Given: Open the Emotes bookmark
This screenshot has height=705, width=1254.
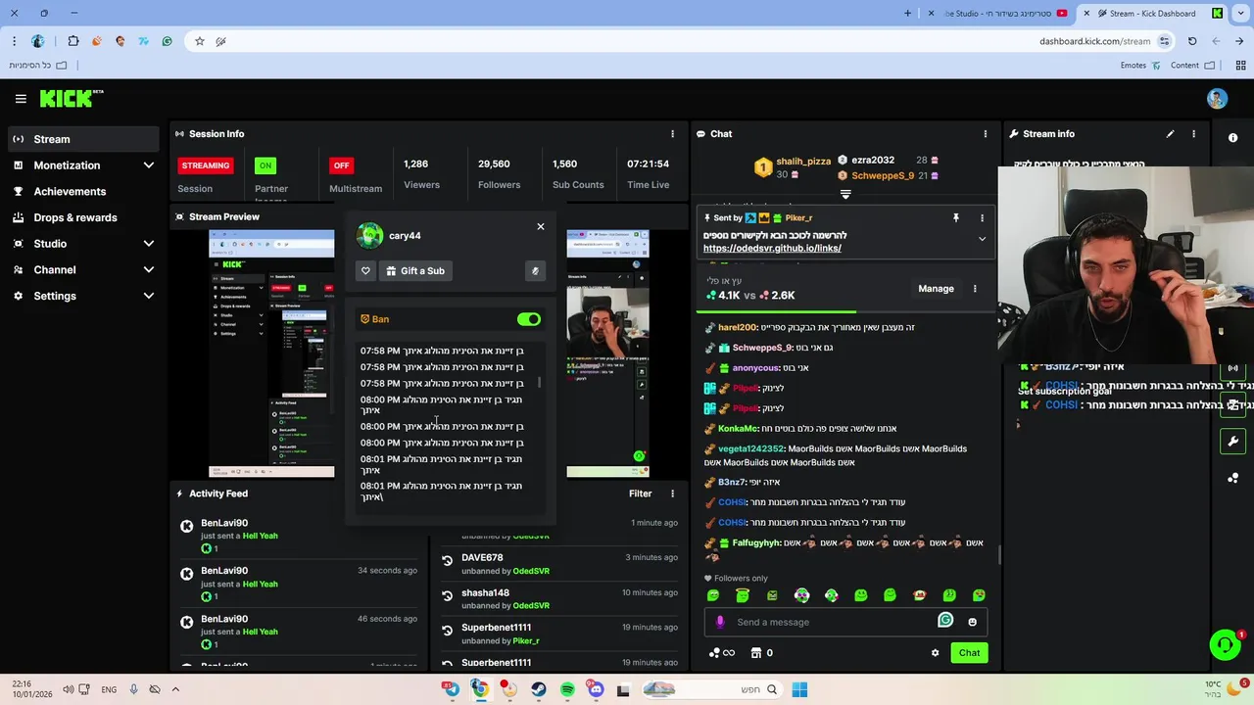Looking at the screenshot, I should (1141, 66).
